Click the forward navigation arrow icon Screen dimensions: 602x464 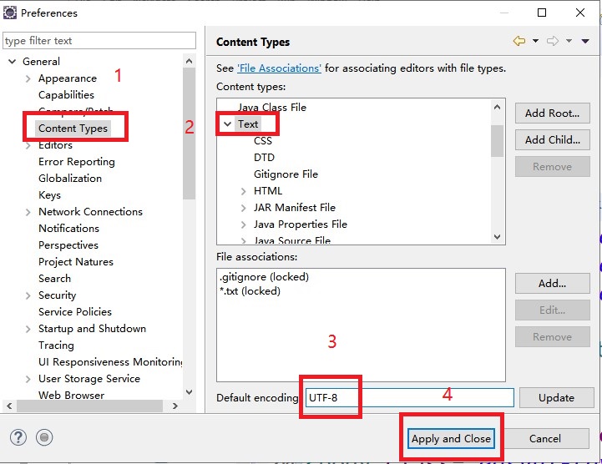pyautogui.click(x=553, y=41)
